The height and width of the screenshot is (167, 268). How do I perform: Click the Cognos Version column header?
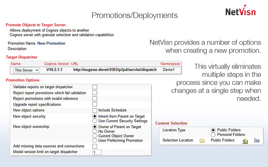(x=57, y=64)
